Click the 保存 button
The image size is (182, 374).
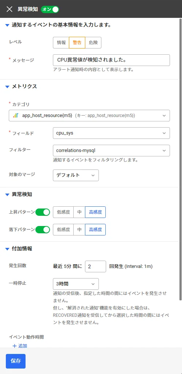16,361
